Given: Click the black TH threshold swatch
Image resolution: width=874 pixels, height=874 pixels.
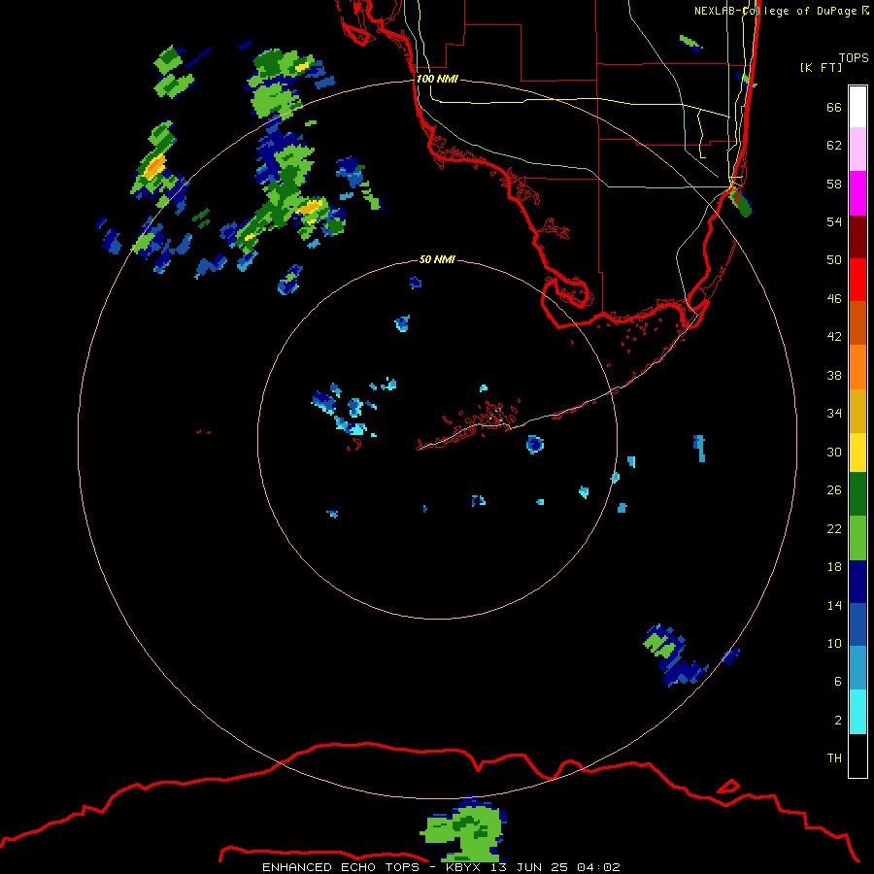Looking at the screenshot, I should pyautogui.click(x=857, y=756).
